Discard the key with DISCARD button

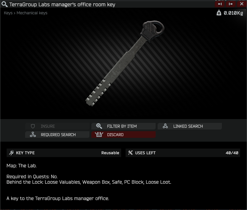coord(124,134)
